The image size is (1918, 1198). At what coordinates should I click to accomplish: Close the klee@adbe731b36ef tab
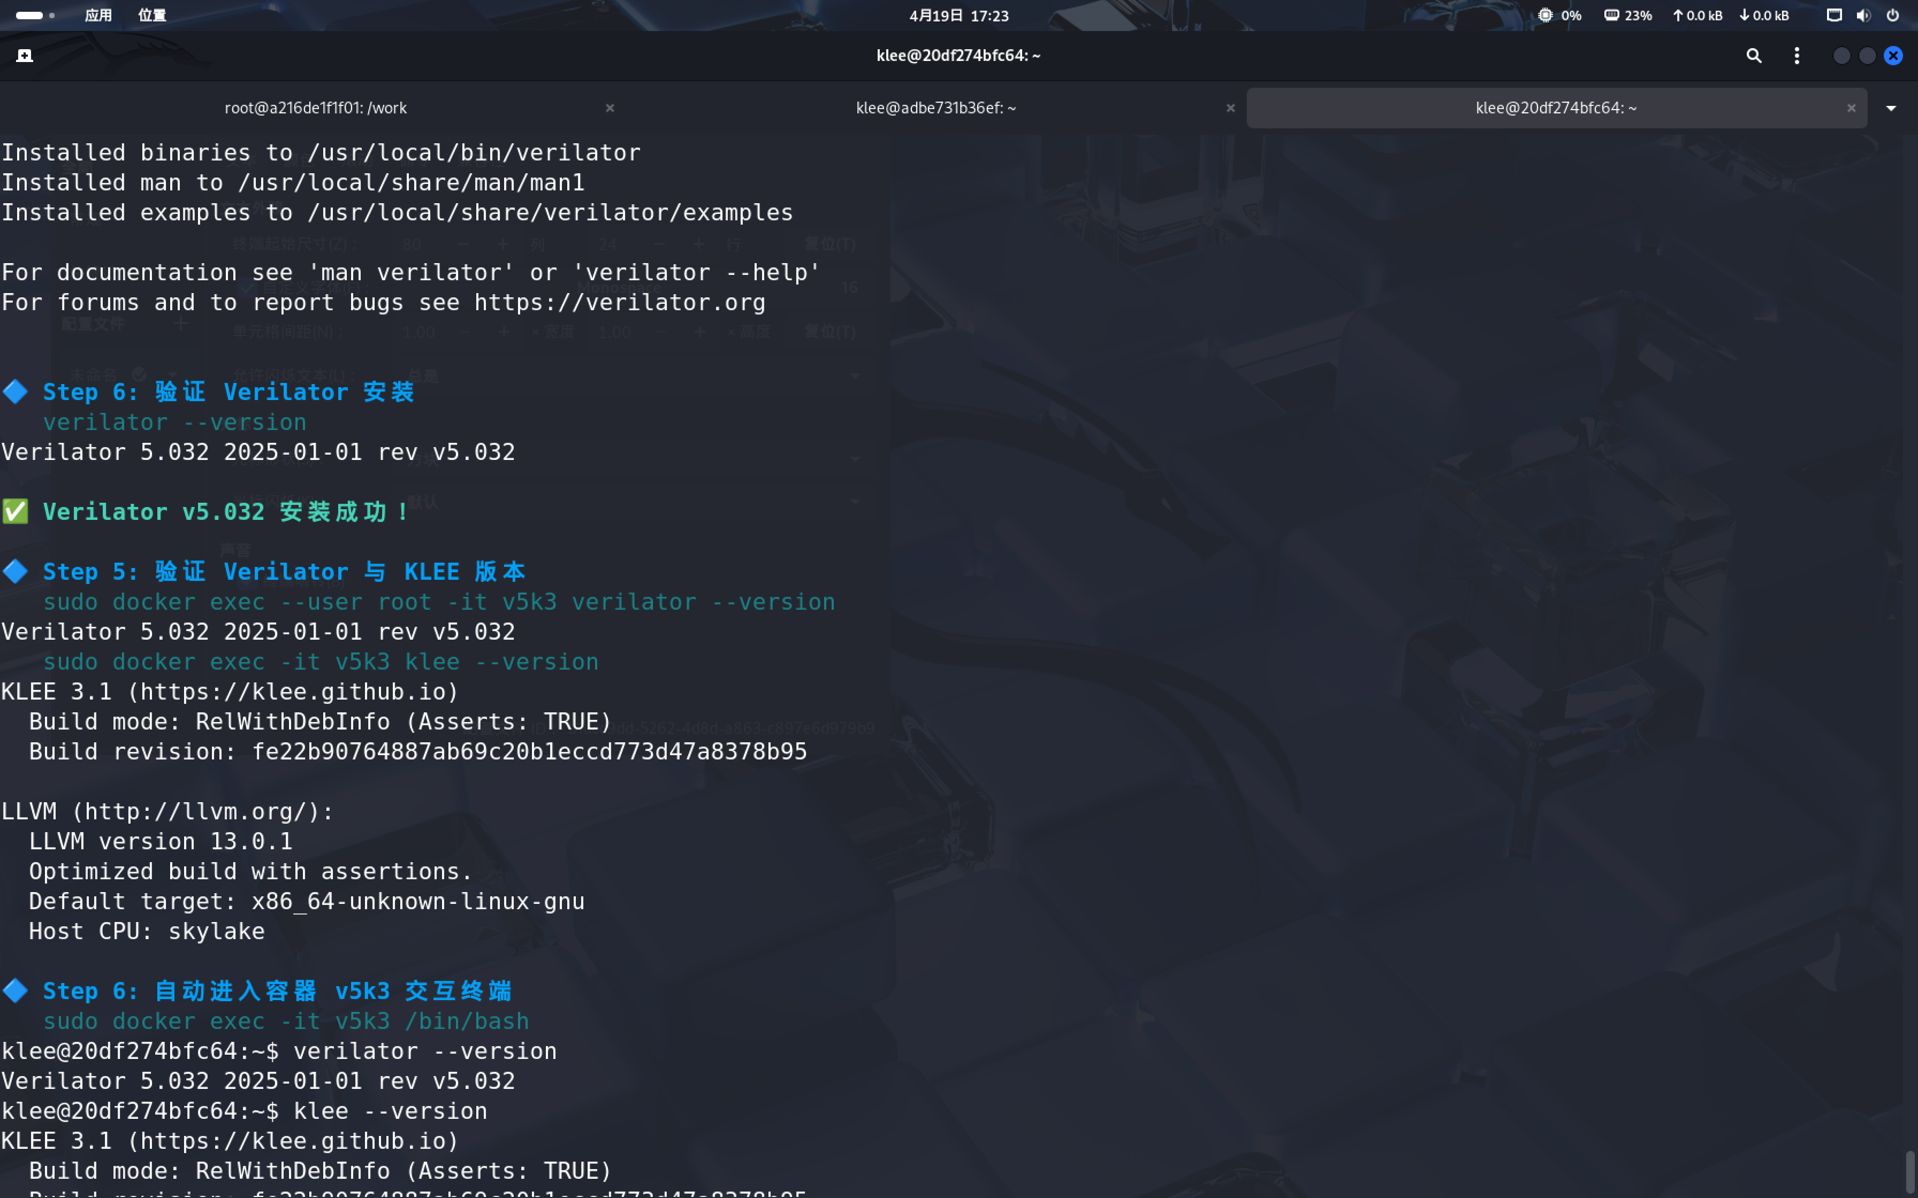click(1230, 107)
